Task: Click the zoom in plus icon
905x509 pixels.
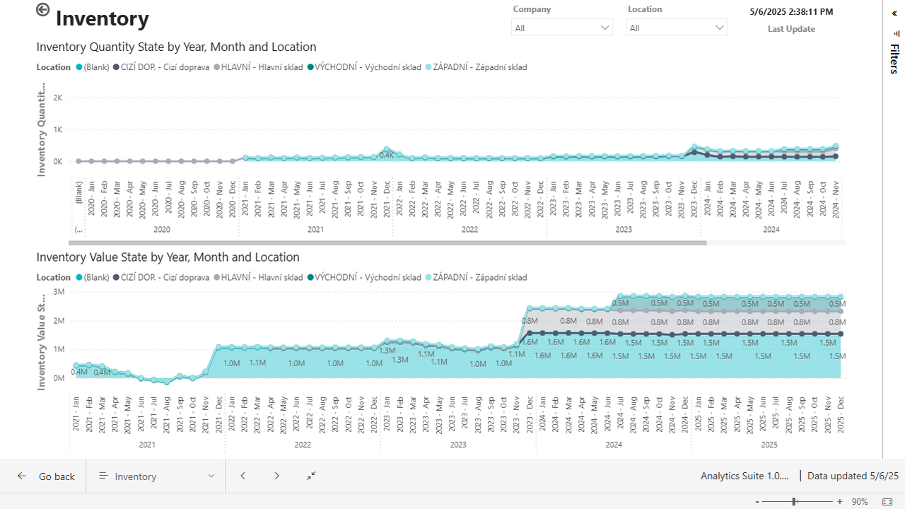Action: (x=839, y=502)
